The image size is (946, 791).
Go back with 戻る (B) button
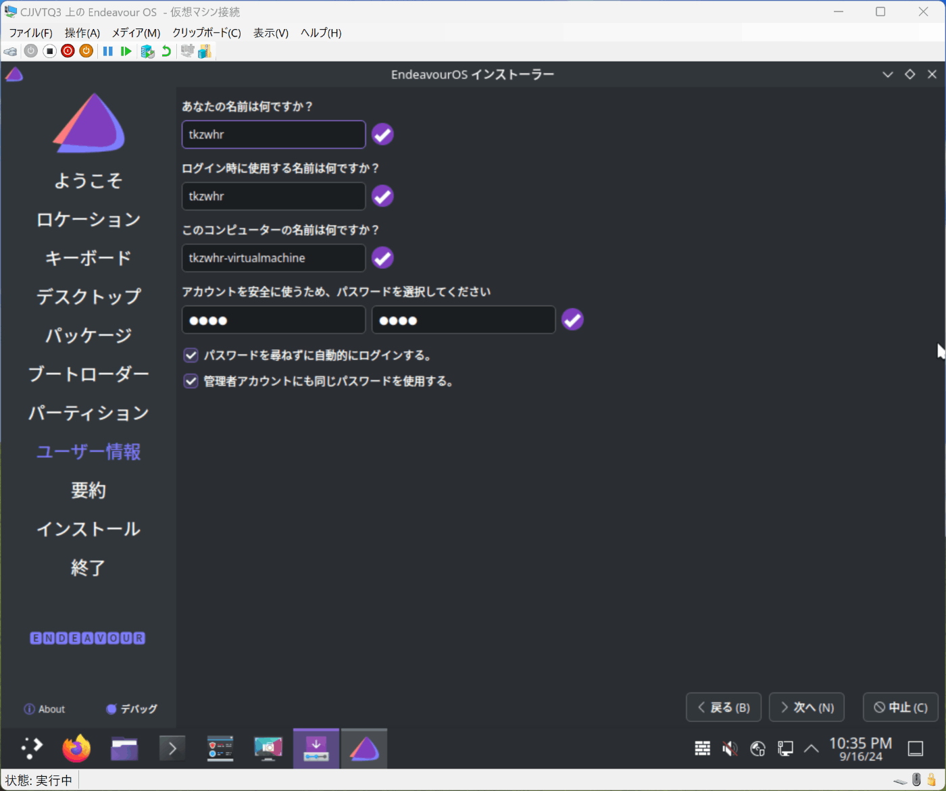[x=724, y=707]
